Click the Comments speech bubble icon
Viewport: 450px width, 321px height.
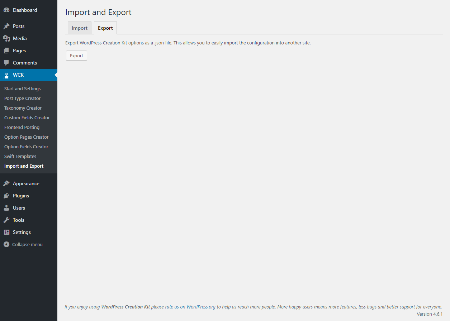click(6, 63)
